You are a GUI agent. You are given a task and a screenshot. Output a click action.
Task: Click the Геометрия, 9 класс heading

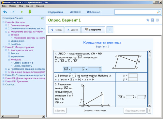[x=13, y=18]
